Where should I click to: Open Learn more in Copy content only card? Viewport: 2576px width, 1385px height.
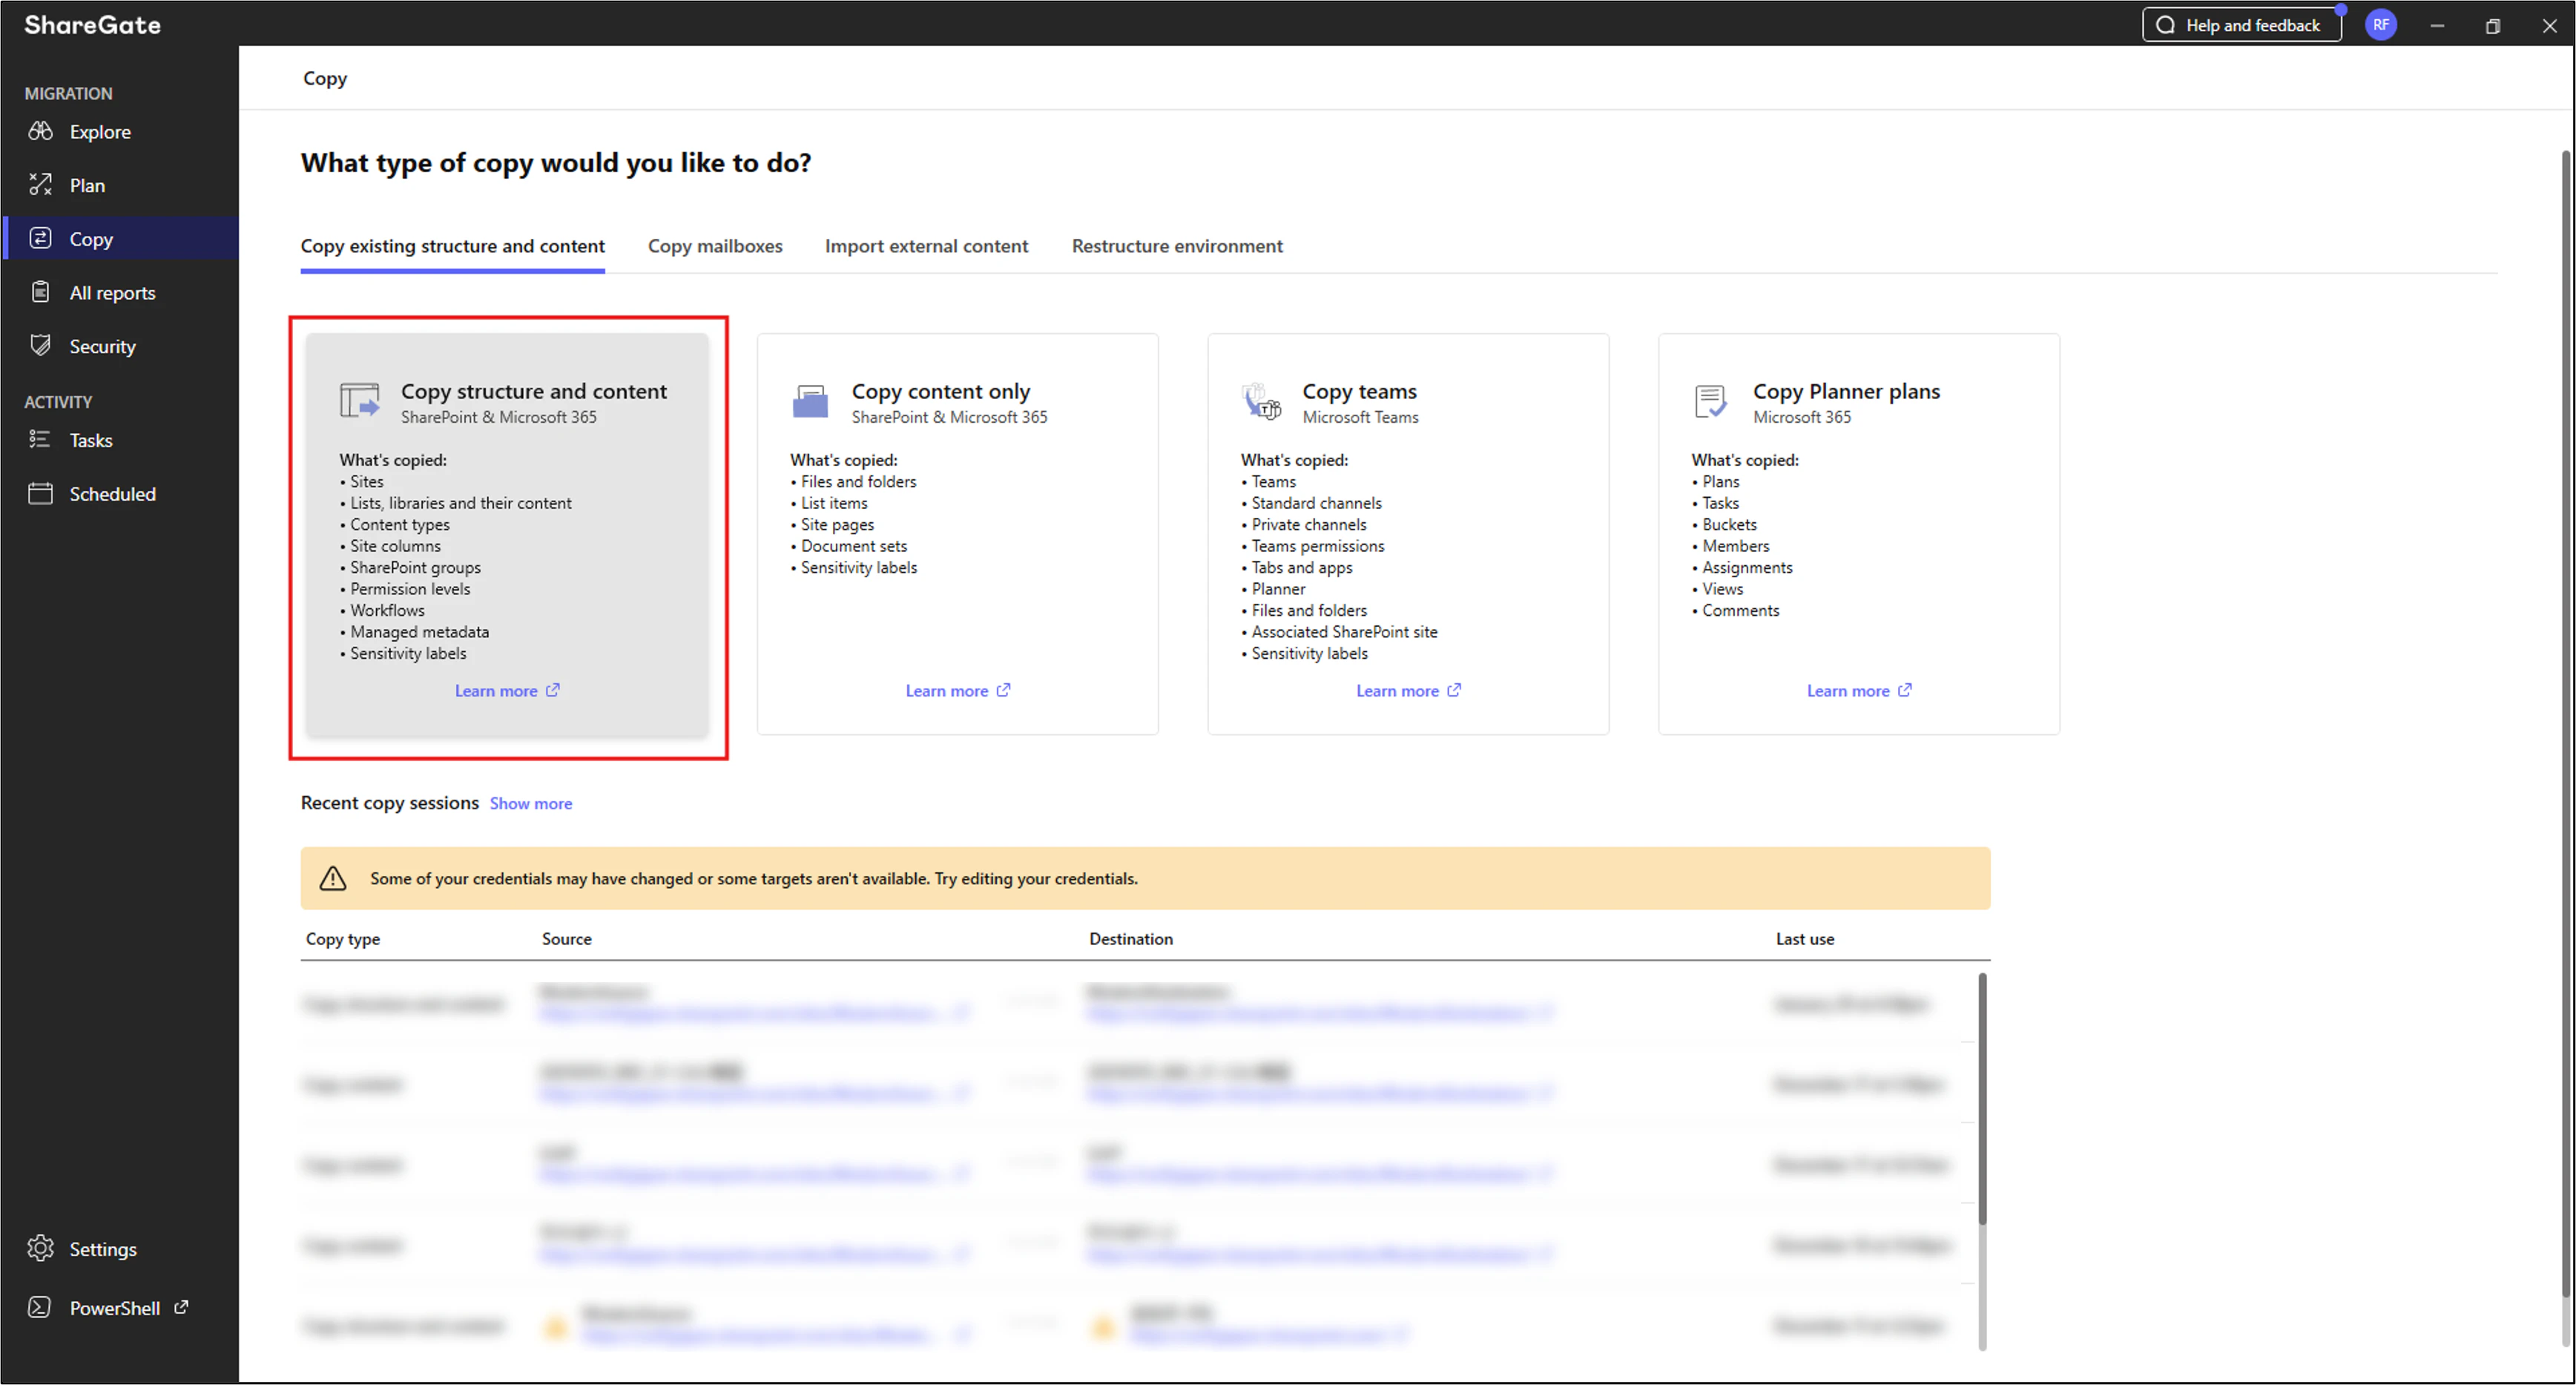click(x=947, y=691)
